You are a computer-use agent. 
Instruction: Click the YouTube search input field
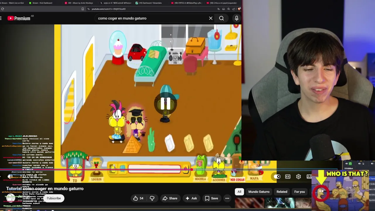pyautogui.click(x=152, y=18)
